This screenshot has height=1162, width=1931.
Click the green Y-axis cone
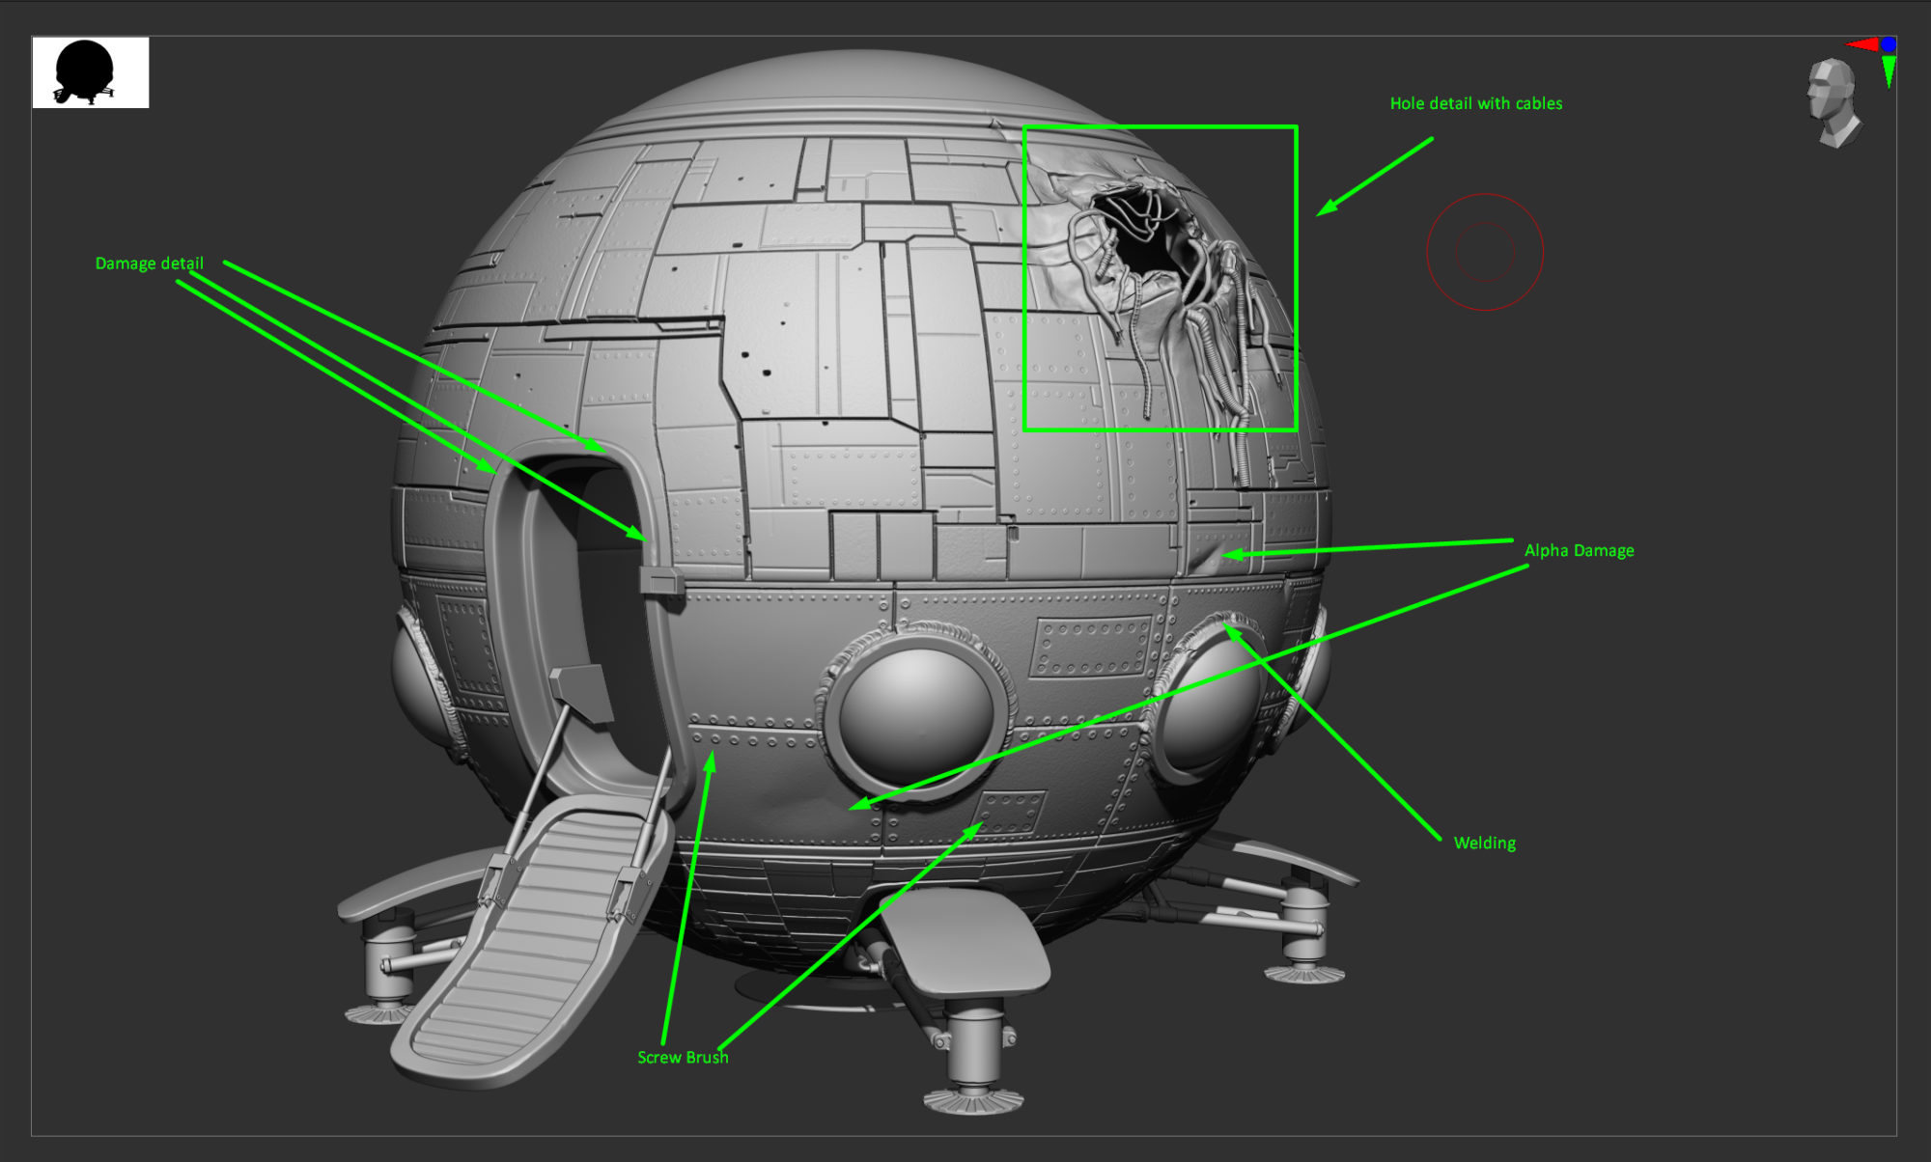coord(1889,70)
